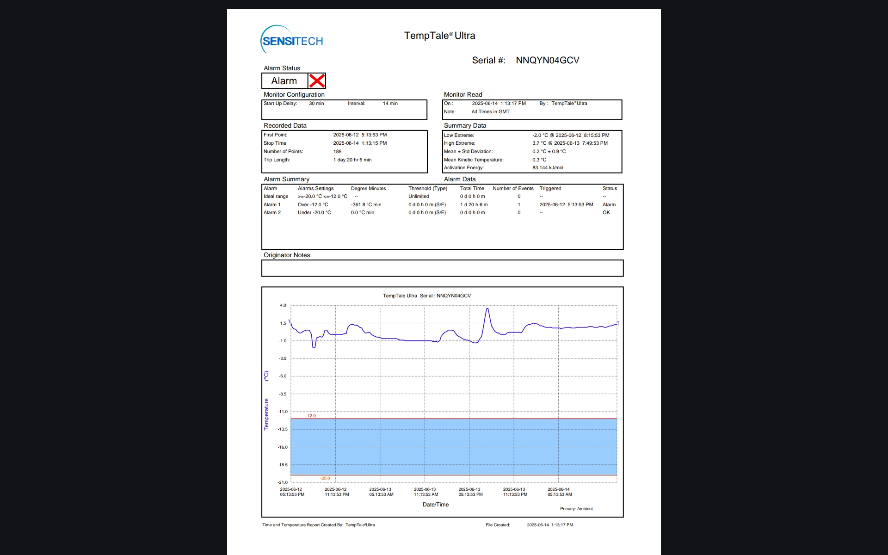Viewport: 888px width, 555px height.
Task: Select the 'TempTale Ultra' report title
Action: tap(439, 36)
